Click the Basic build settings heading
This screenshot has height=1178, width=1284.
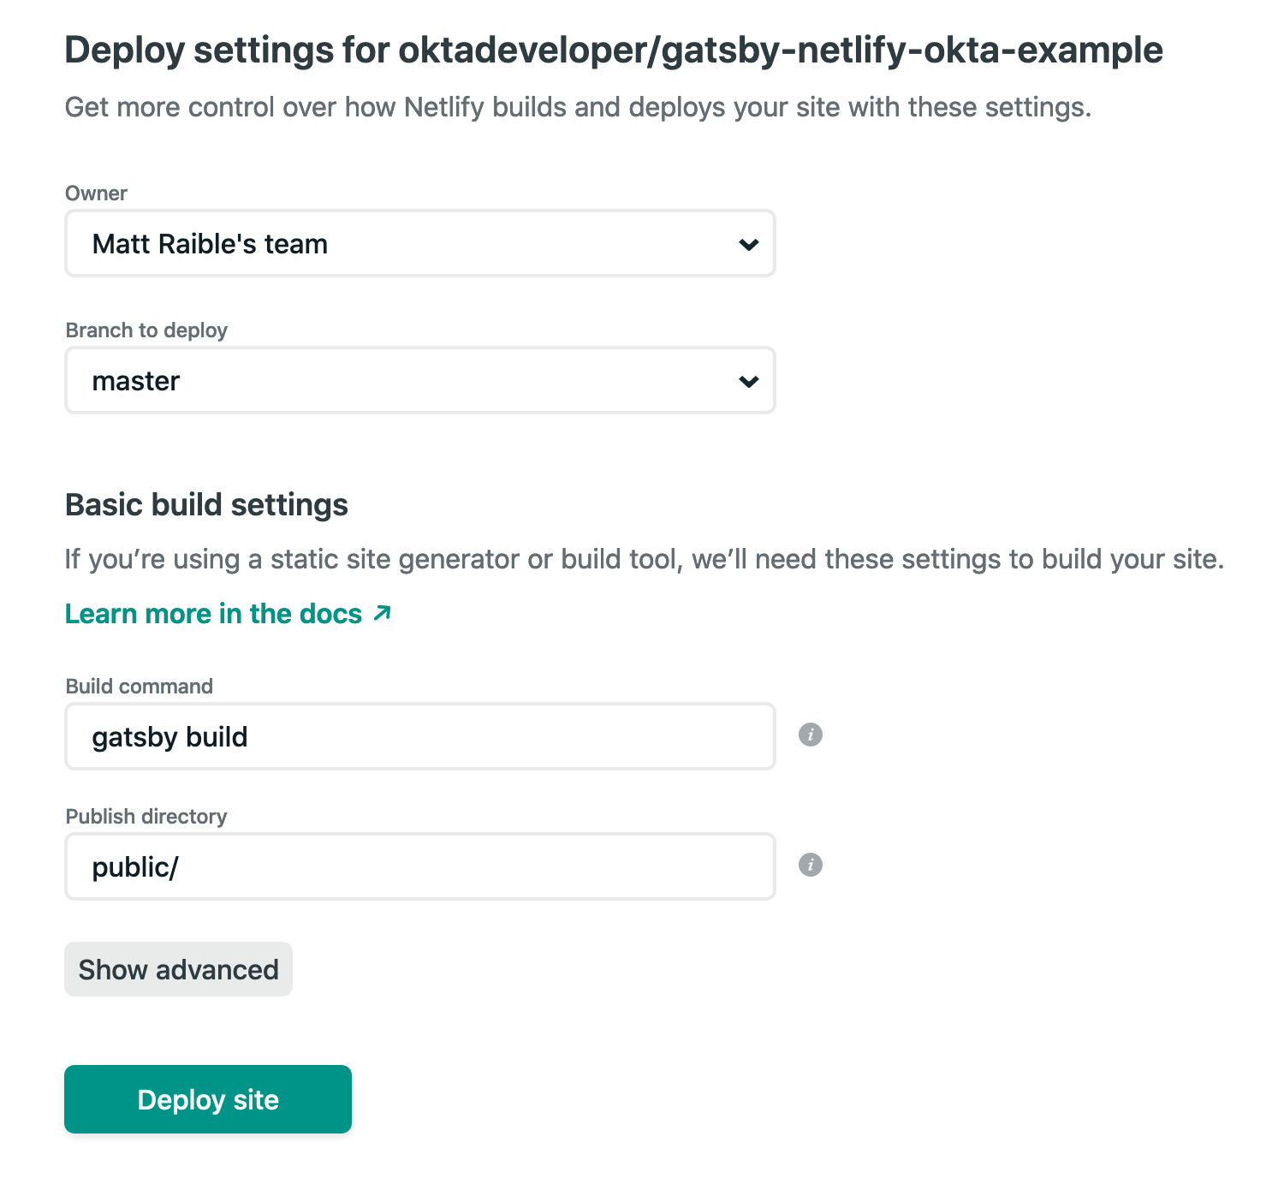click(206, 505)
